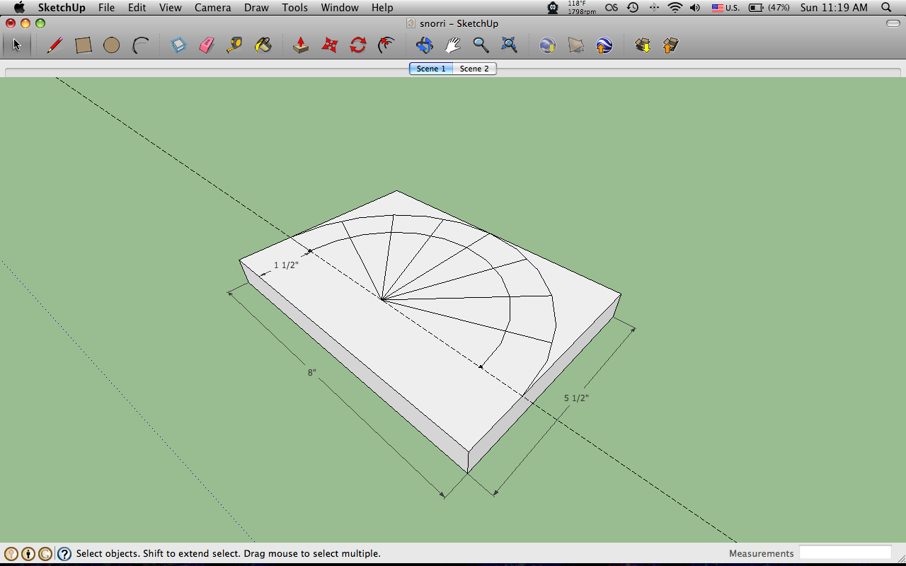
Task: Open the U.S. input source menu
Action: pos(726,8)
